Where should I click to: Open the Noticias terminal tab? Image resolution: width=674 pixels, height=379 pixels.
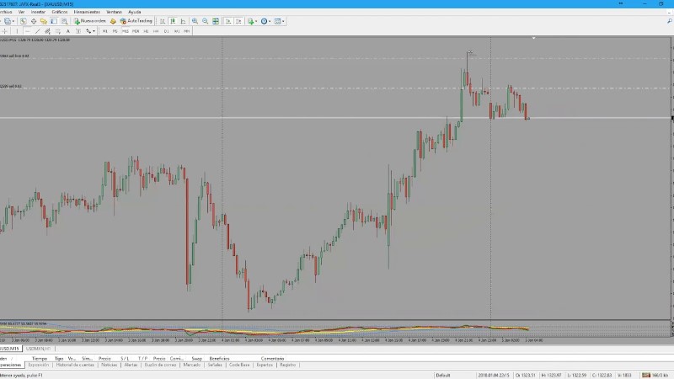point(109,365)
